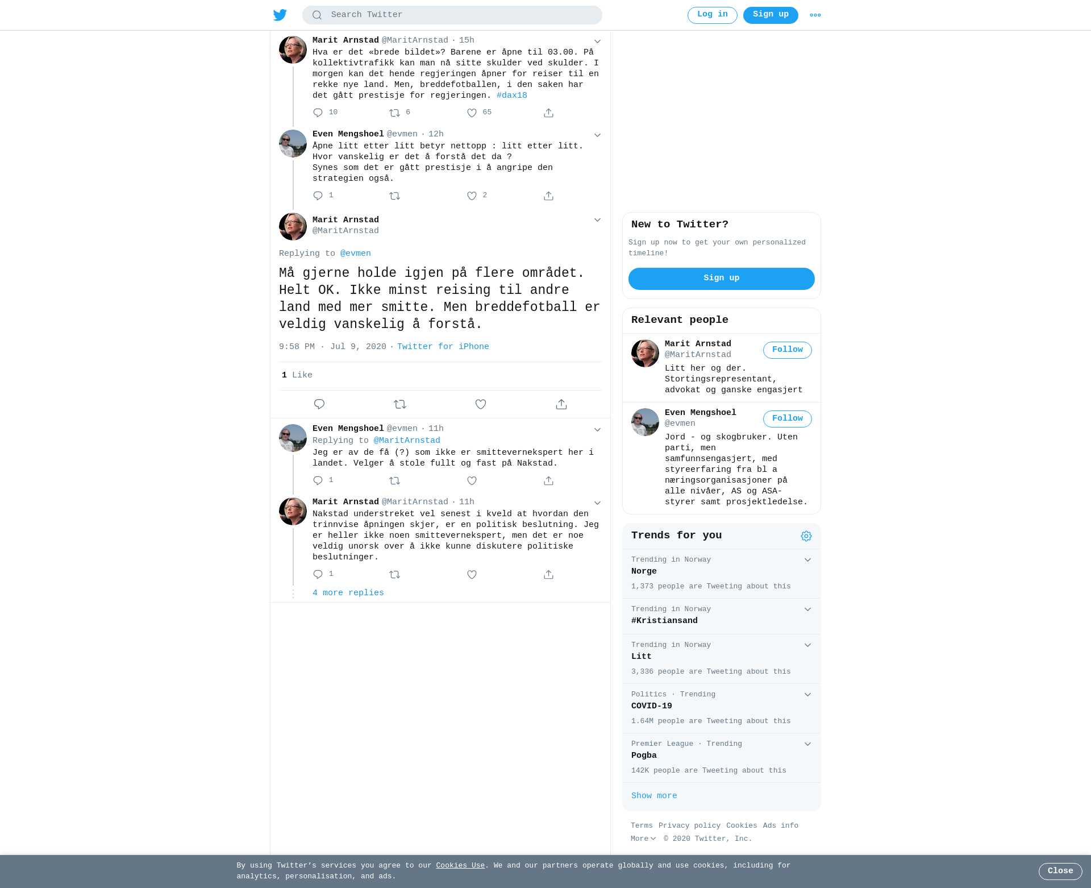Show 4 more replies
This screenshot has width=1091, height=888.
(x=348, y=593)
